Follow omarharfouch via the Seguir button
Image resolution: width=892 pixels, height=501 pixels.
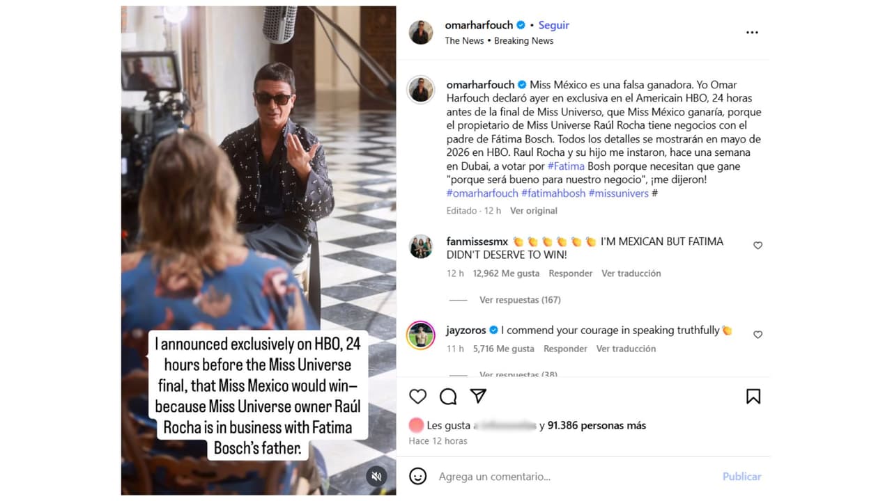pos(553,24)
